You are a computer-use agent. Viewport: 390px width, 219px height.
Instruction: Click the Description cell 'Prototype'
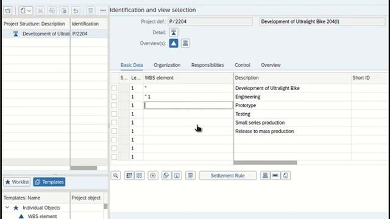(292, 105)
